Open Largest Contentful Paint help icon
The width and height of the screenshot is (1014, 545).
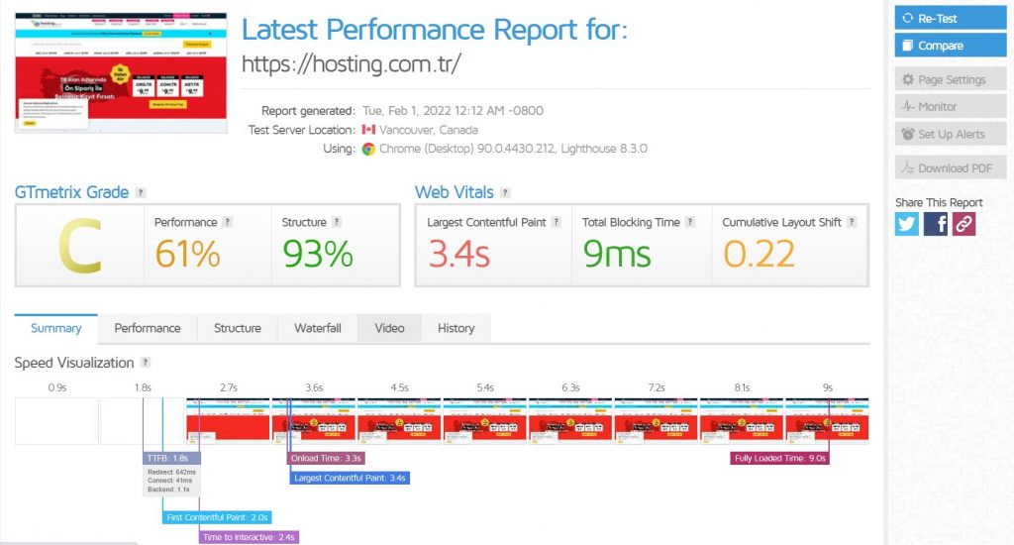coord(557,222)
